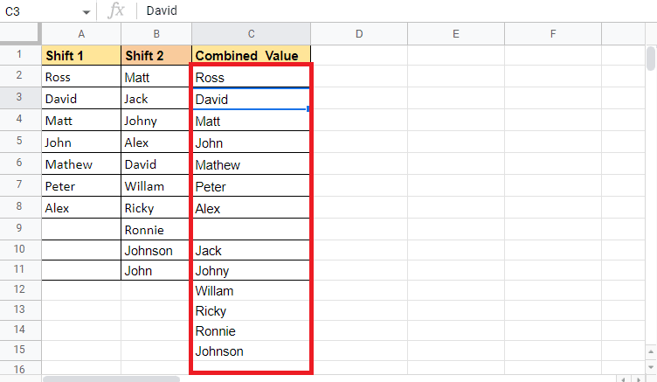Click the scroll-left arrow at bottom right
The height and width of the screenshot is (382, 657).
[622, 379]
